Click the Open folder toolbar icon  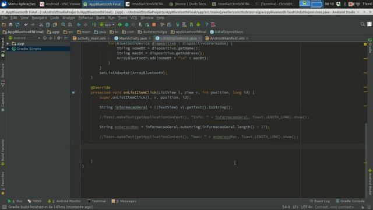click(3, 24)
